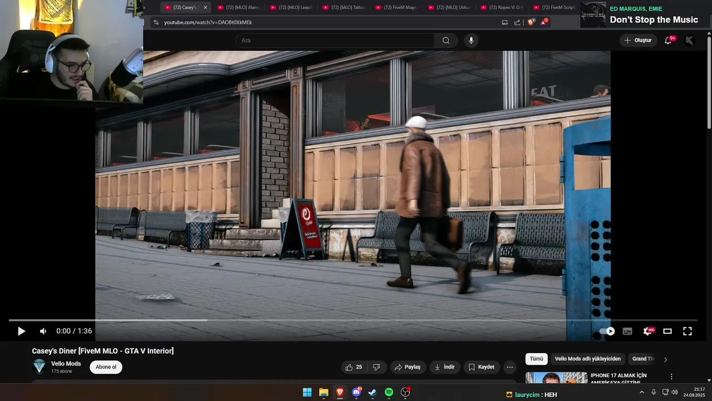Show hidden system tray icons
The image size is (712, 401).
641,392
